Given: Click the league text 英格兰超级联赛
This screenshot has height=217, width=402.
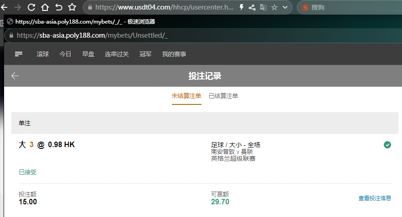Looking at the screenshot, I should tap(233, 158).
